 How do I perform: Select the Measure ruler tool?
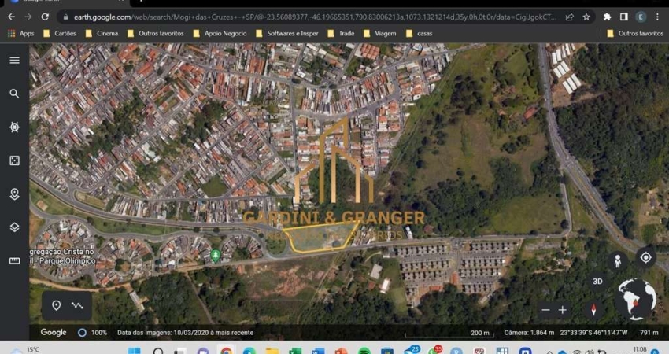pos(14,260)
